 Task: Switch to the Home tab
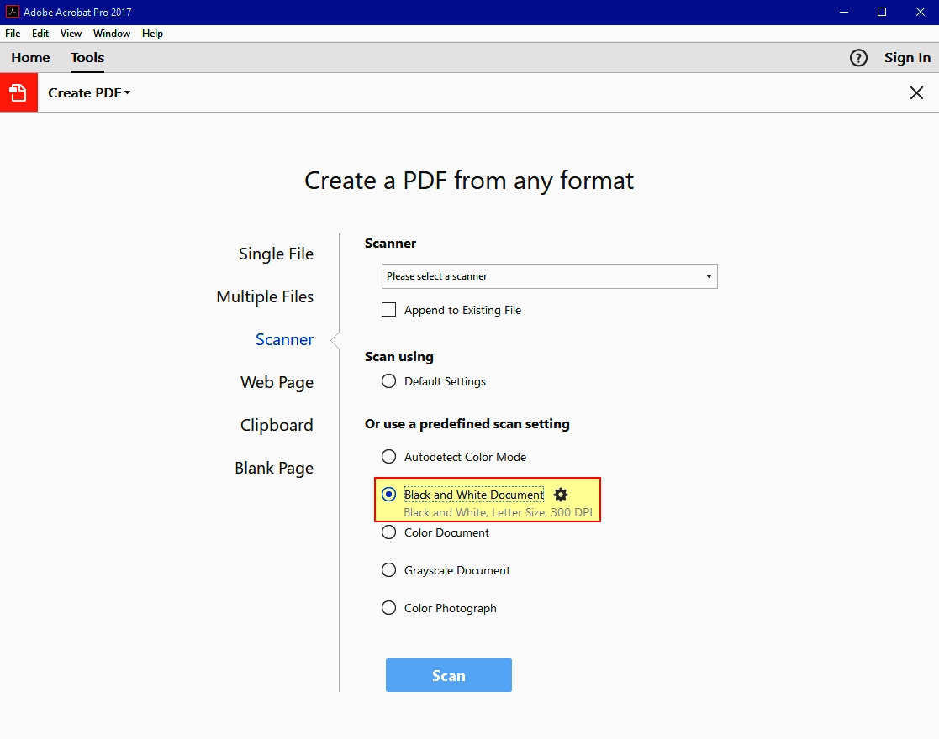pyautogui.click(x=30, y=57)
